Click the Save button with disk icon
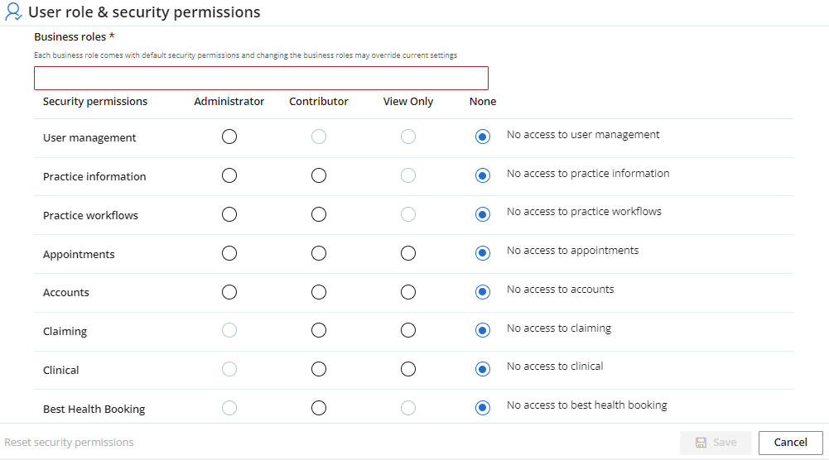 click(716, 443)
